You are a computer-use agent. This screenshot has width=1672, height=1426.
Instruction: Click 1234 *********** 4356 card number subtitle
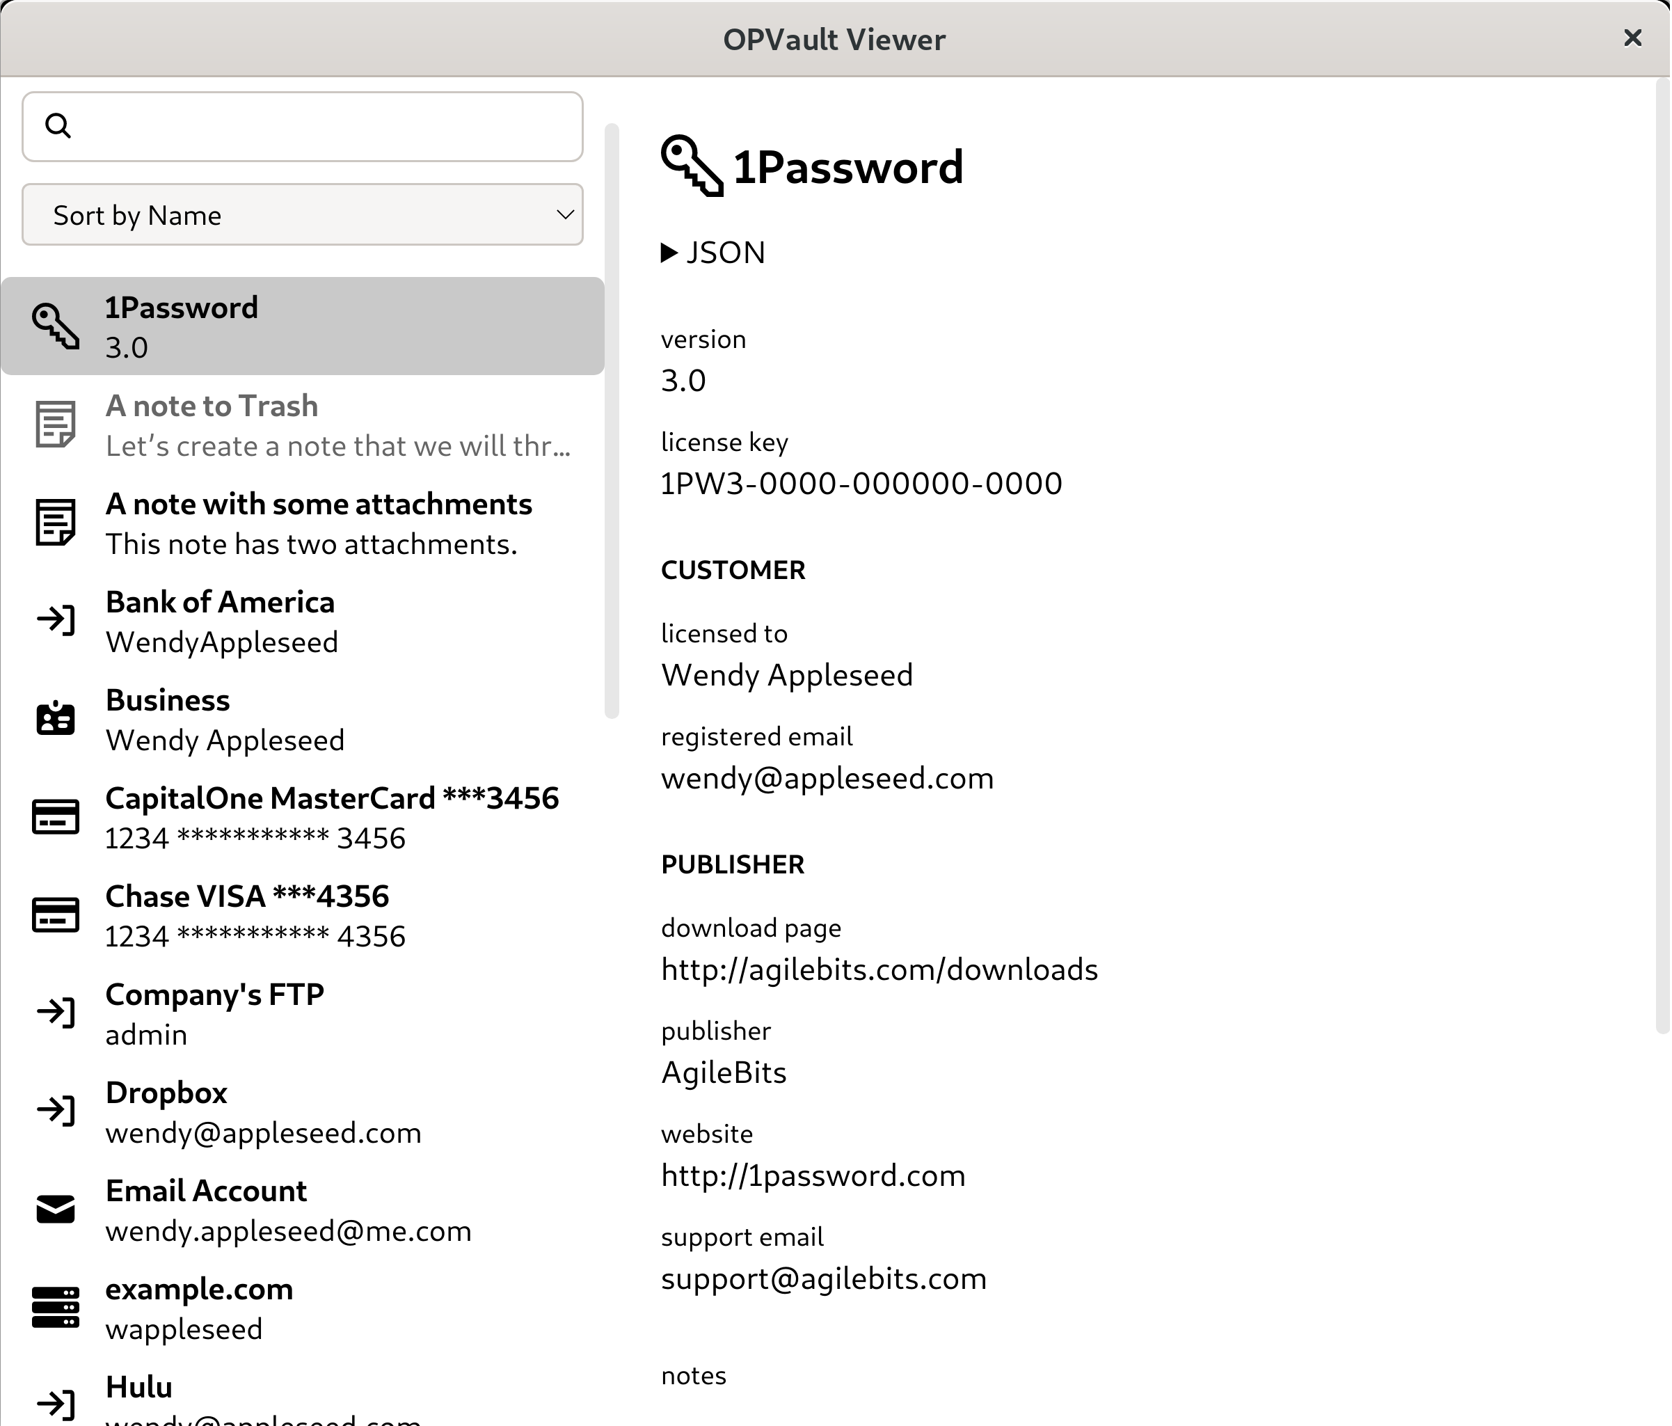pos(255,937)
